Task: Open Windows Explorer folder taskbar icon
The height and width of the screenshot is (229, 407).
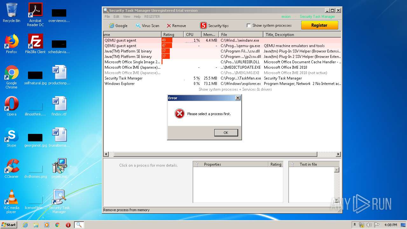Action: pyautogui.click(x=36, y=225)
